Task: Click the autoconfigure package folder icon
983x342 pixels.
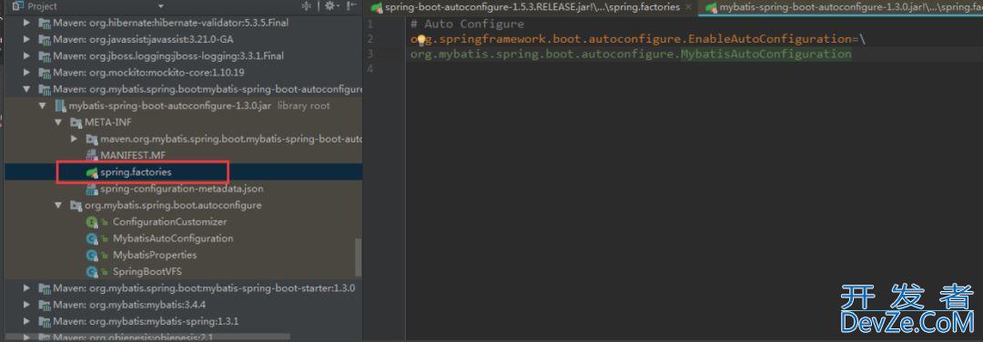Action: [76, 205]
